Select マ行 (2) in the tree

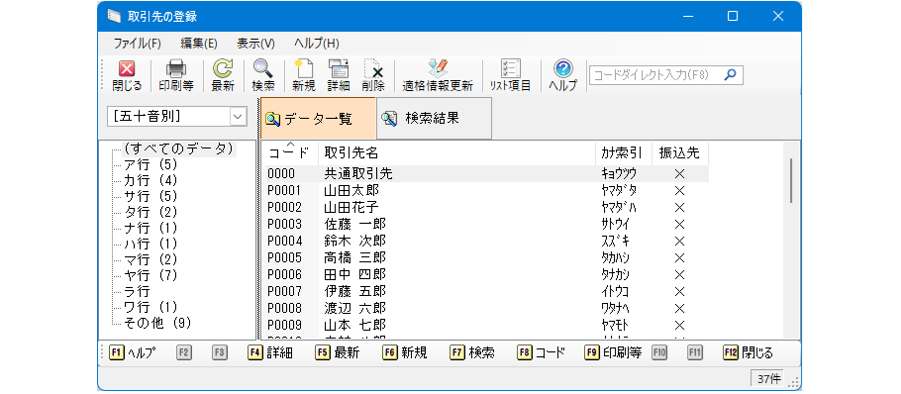click(x=150, y=259)
